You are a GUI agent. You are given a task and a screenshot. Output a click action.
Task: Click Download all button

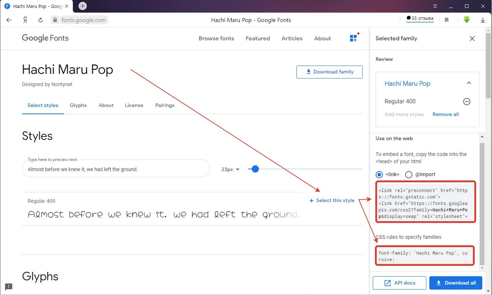[456, 283]
